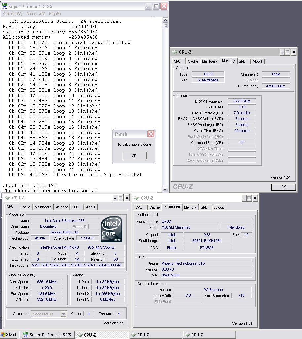Switch to Mainboard tab in Memory CPU-Z window
Viewport: 302px width, 339px height.
coord(210,61)
